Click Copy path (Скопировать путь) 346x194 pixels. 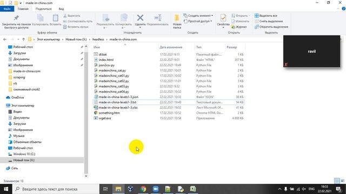point(78,21)
